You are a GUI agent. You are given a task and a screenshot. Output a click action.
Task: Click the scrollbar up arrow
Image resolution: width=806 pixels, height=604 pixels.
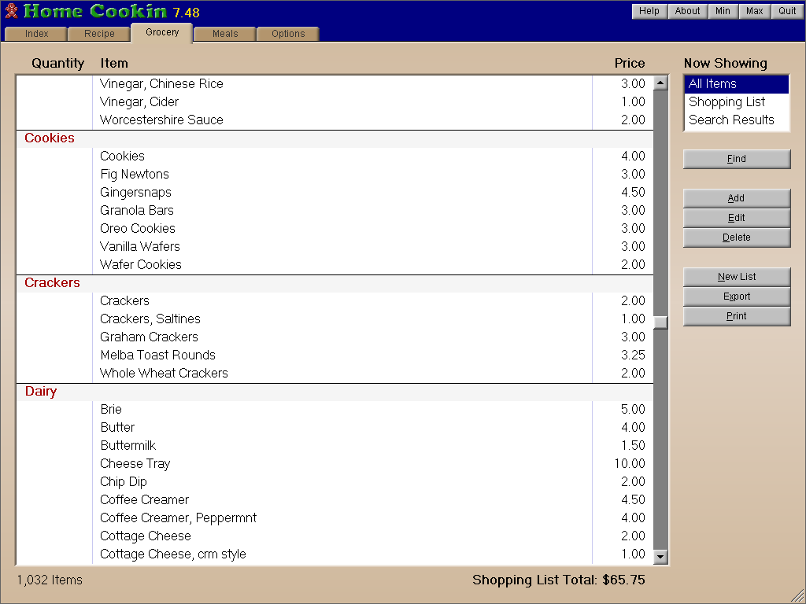point(661,83)
